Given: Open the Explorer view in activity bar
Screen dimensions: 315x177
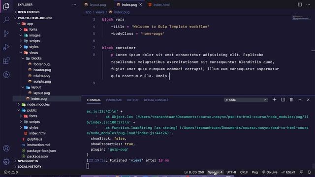Looking at the screenshot, I should [6, 6].
